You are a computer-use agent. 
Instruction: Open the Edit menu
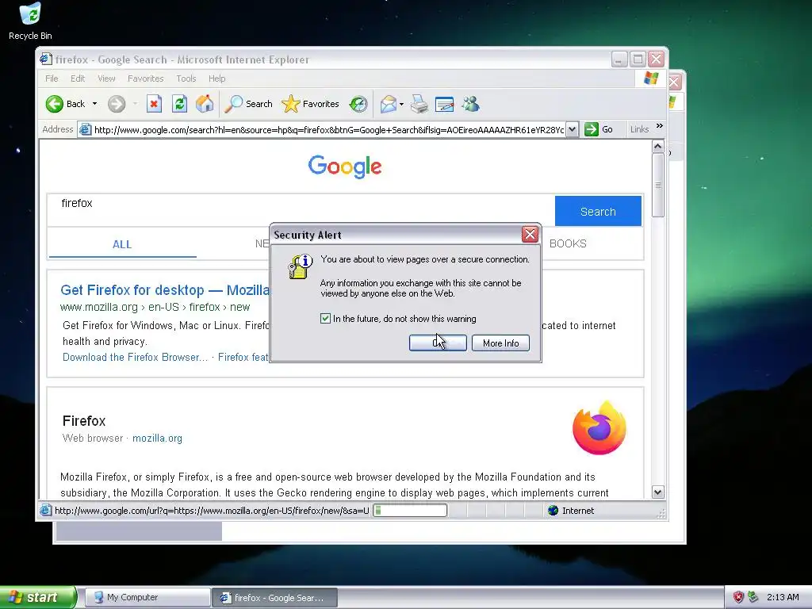tap(78, 79)
